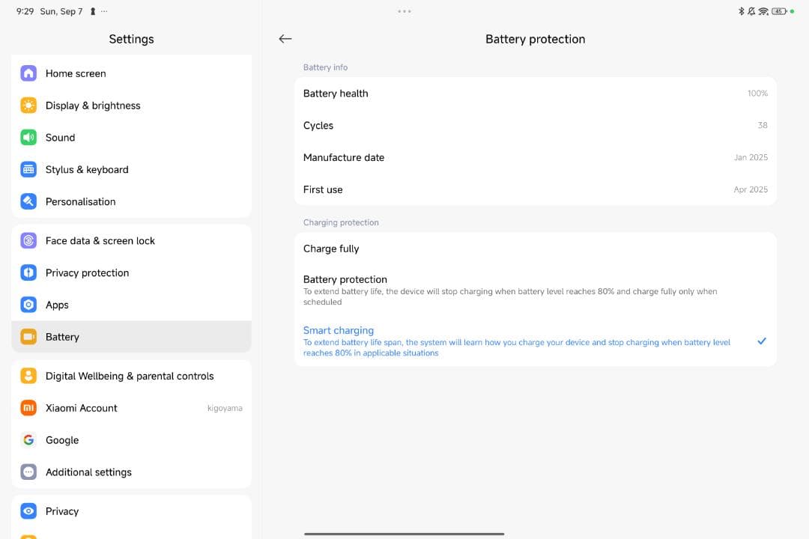Open the Mi Xiaomi Account icon
The image size is (809, 539).
click(28, 408)
